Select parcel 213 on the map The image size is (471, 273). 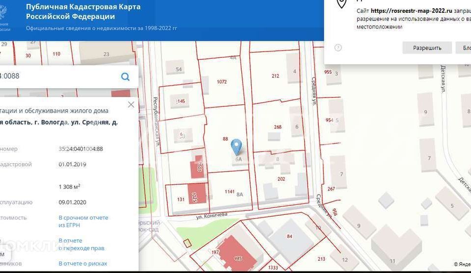321,259
